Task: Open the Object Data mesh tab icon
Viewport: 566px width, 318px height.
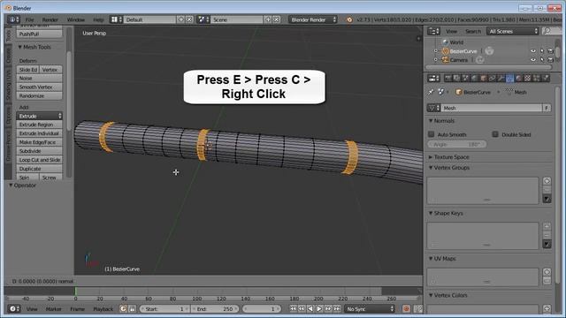Action: [x=509, y=78]
